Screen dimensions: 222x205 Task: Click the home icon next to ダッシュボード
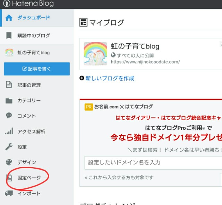[9, 18]
